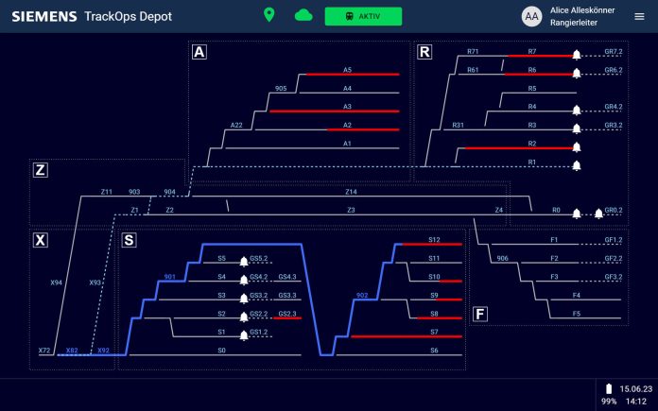Click the bell icon at track R3
This screenshot has width=658, height=411.
tap(577, 128)
